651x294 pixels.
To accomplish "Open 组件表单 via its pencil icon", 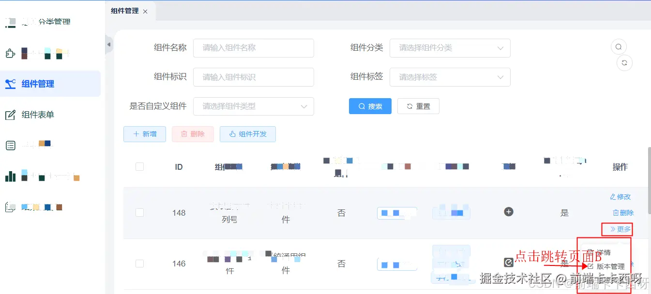I will tap(10, 115).
